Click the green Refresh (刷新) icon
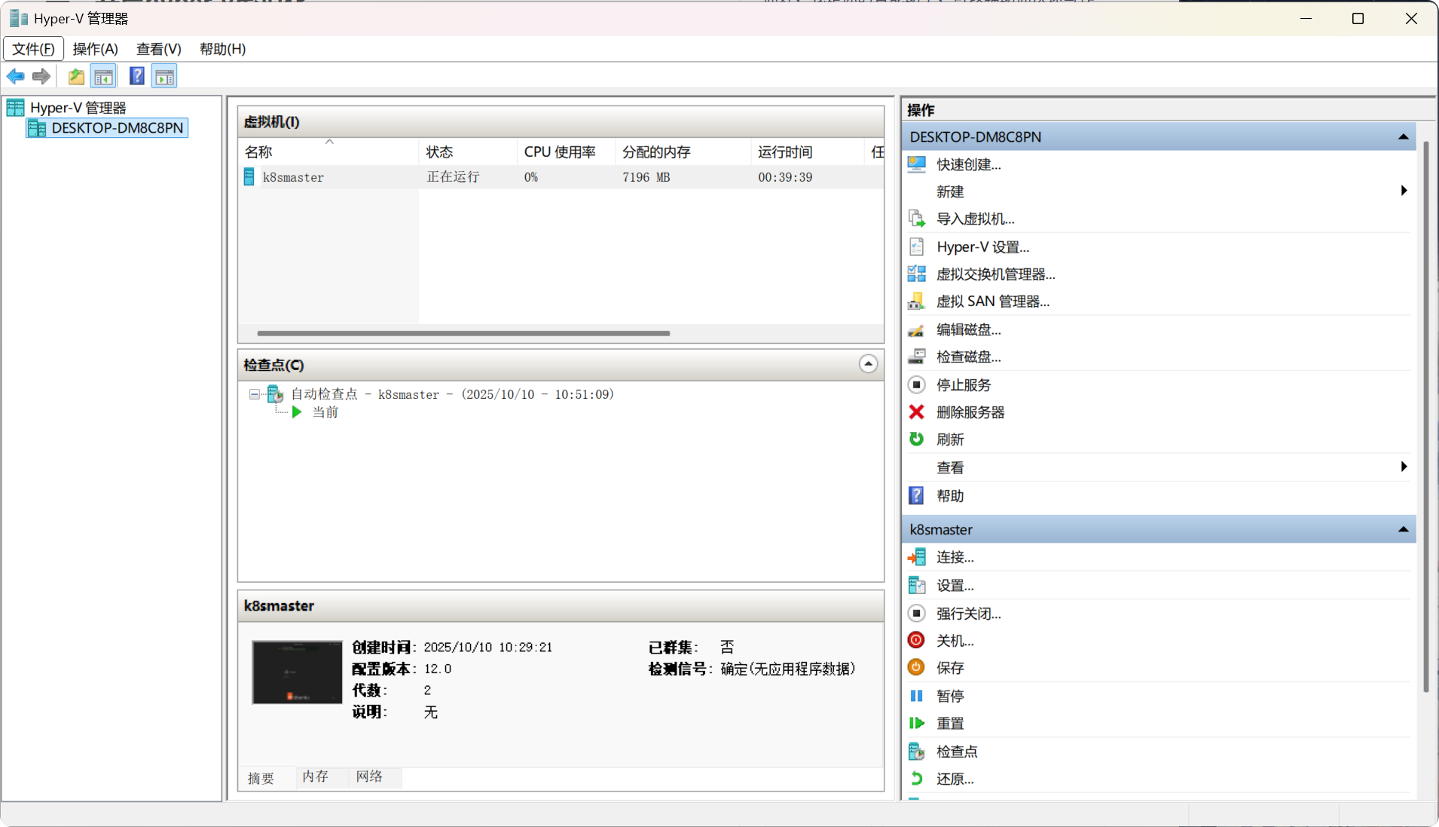The height and width of the screenshot is (827, 1439). [916, 439]
